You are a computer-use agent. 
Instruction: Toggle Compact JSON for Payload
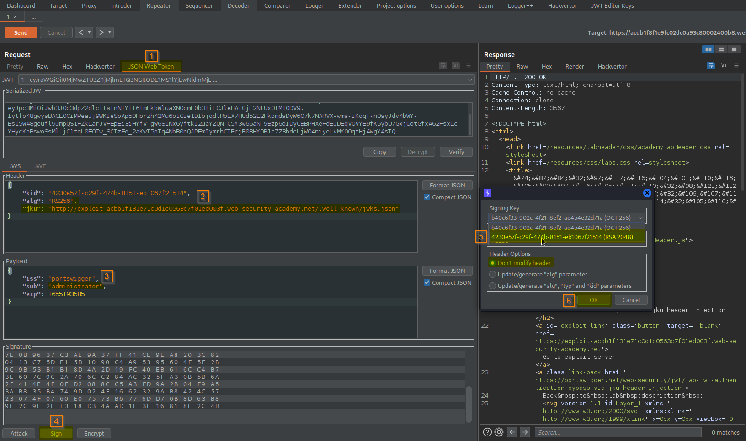(427, 282)
